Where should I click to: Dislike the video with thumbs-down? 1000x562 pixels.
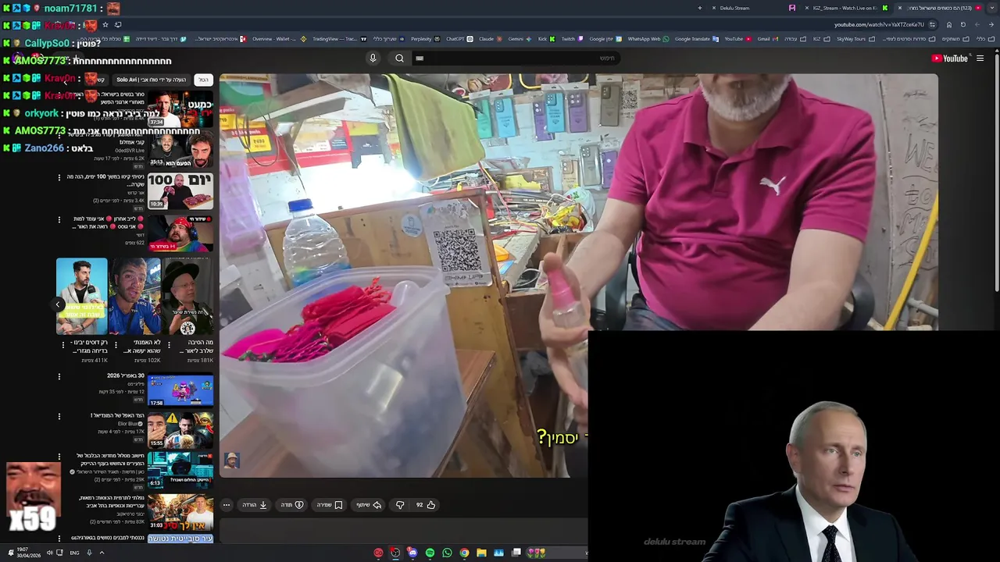tap(400, 505)
